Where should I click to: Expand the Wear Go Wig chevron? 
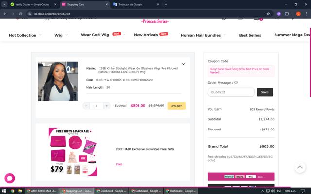pyautogui.click(x=124, y=35)
